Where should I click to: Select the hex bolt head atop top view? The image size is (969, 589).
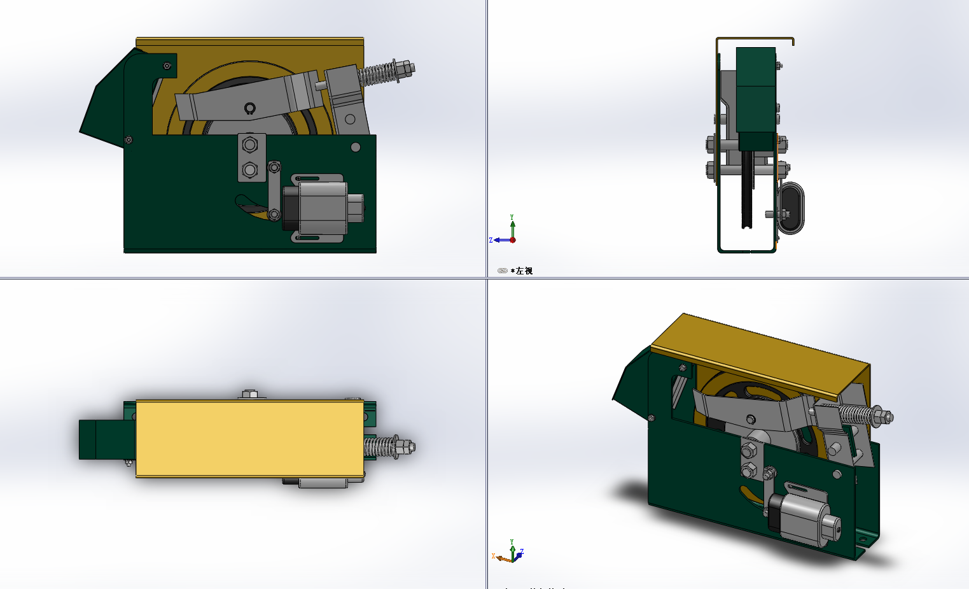[x=250, y=394]
